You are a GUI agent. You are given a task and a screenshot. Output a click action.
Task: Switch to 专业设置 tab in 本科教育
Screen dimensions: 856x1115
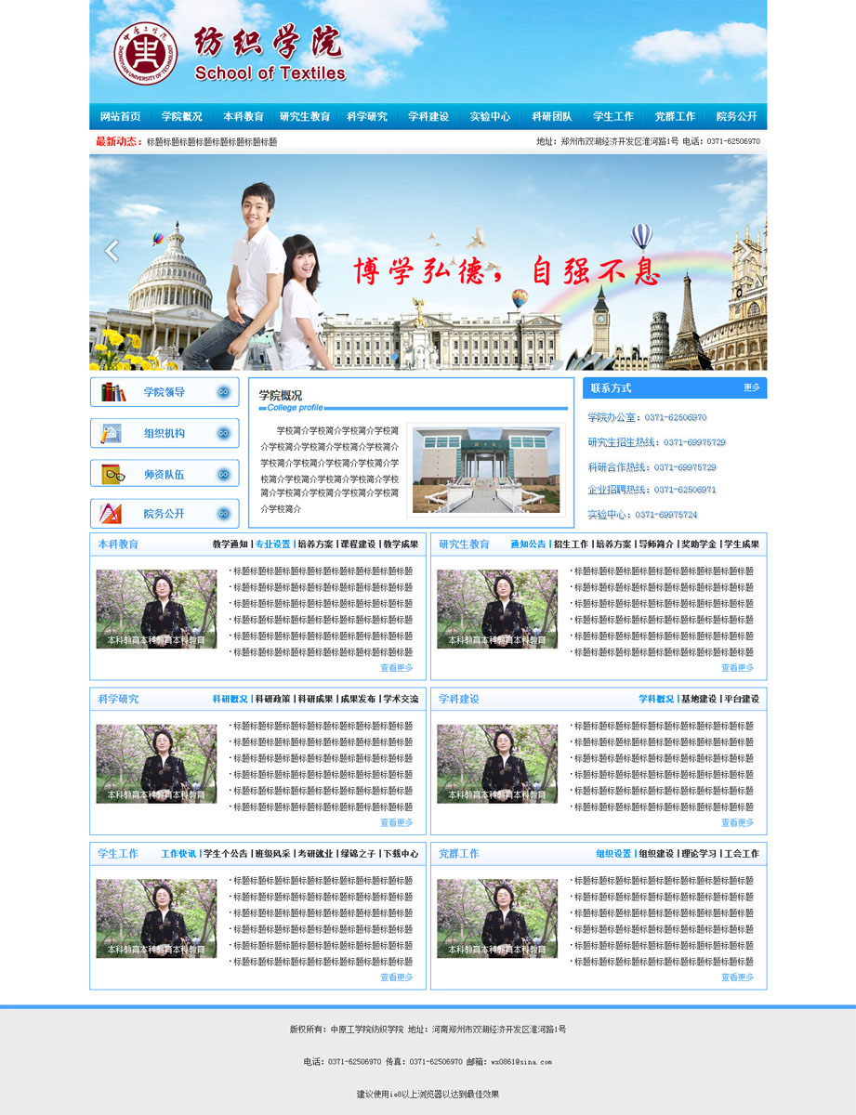(273, 544)
